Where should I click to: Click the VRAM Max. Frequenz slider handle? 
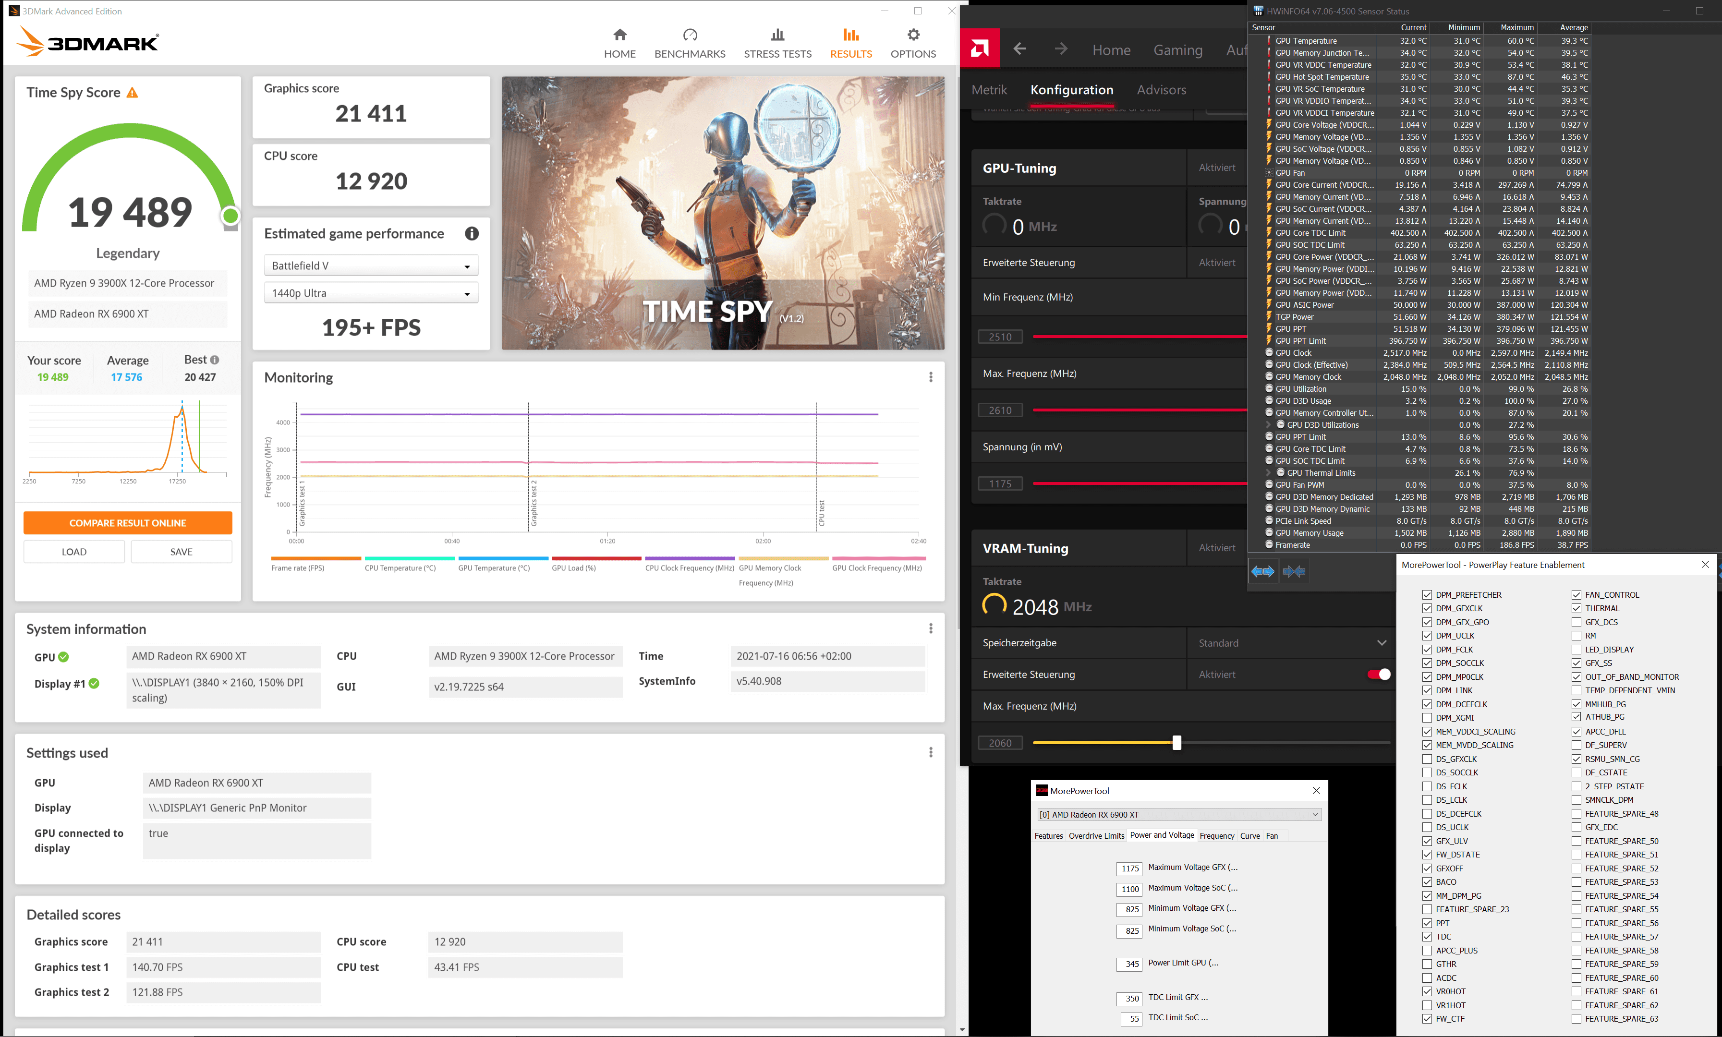[1176, 743]
